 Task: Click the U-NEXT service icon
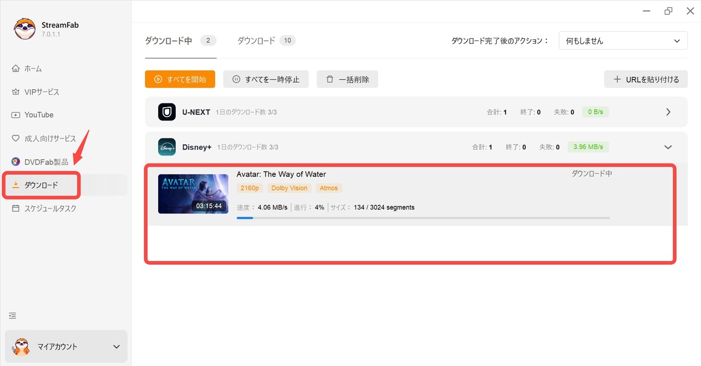pyautogui.click(x=166, y=112)
